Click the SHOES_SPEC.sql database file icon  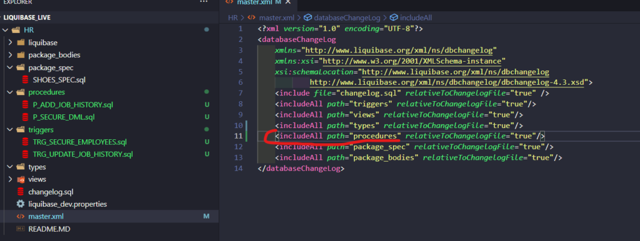click(x=25, y=80)
